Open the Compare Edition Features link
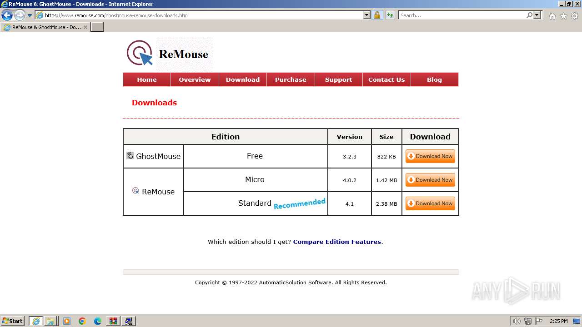This screenshot has width=582, height=327. coord(337,242)
